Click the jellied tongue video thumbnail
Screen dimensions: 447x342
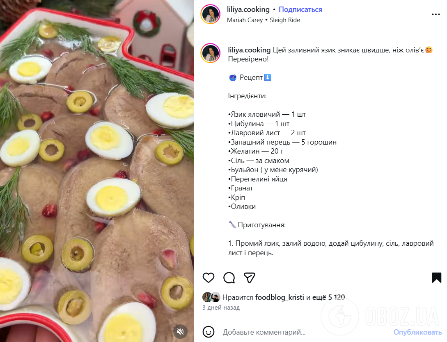click(97, 171)
